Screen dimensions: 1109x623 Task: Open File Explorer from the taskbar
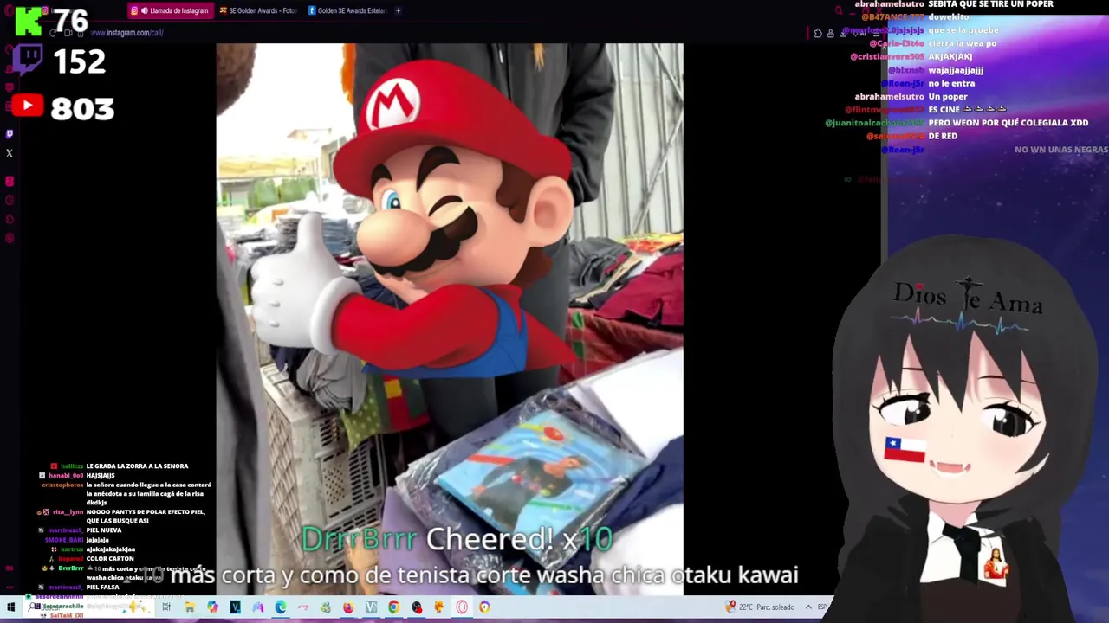(x=189, y=607)
